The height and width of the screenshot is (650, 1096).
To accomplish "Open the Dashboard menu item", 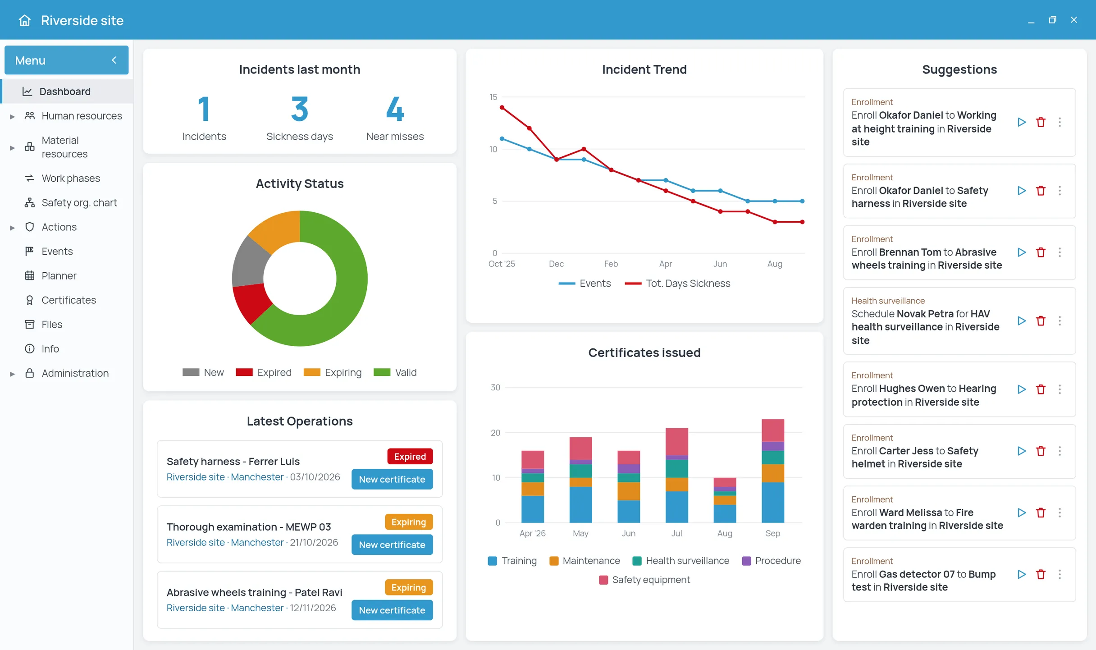I will [x=68, y=92].
